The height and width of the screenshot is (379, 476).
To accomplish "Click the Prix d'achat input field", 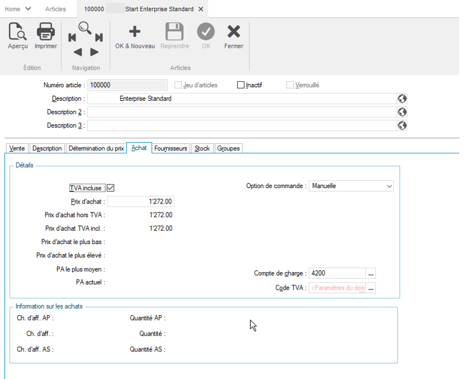I will [141, 201].
